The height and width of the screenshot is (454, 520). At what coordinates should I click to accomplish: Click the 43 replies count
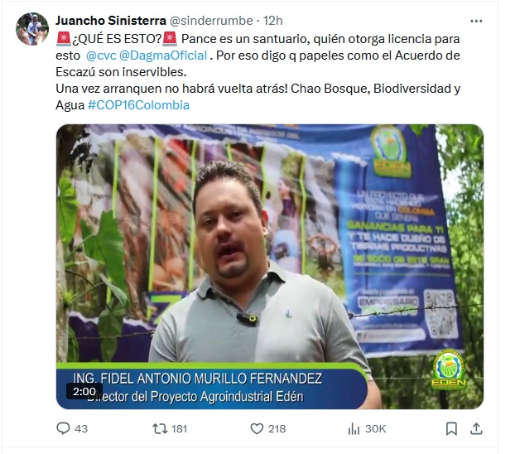coord(81,429)
